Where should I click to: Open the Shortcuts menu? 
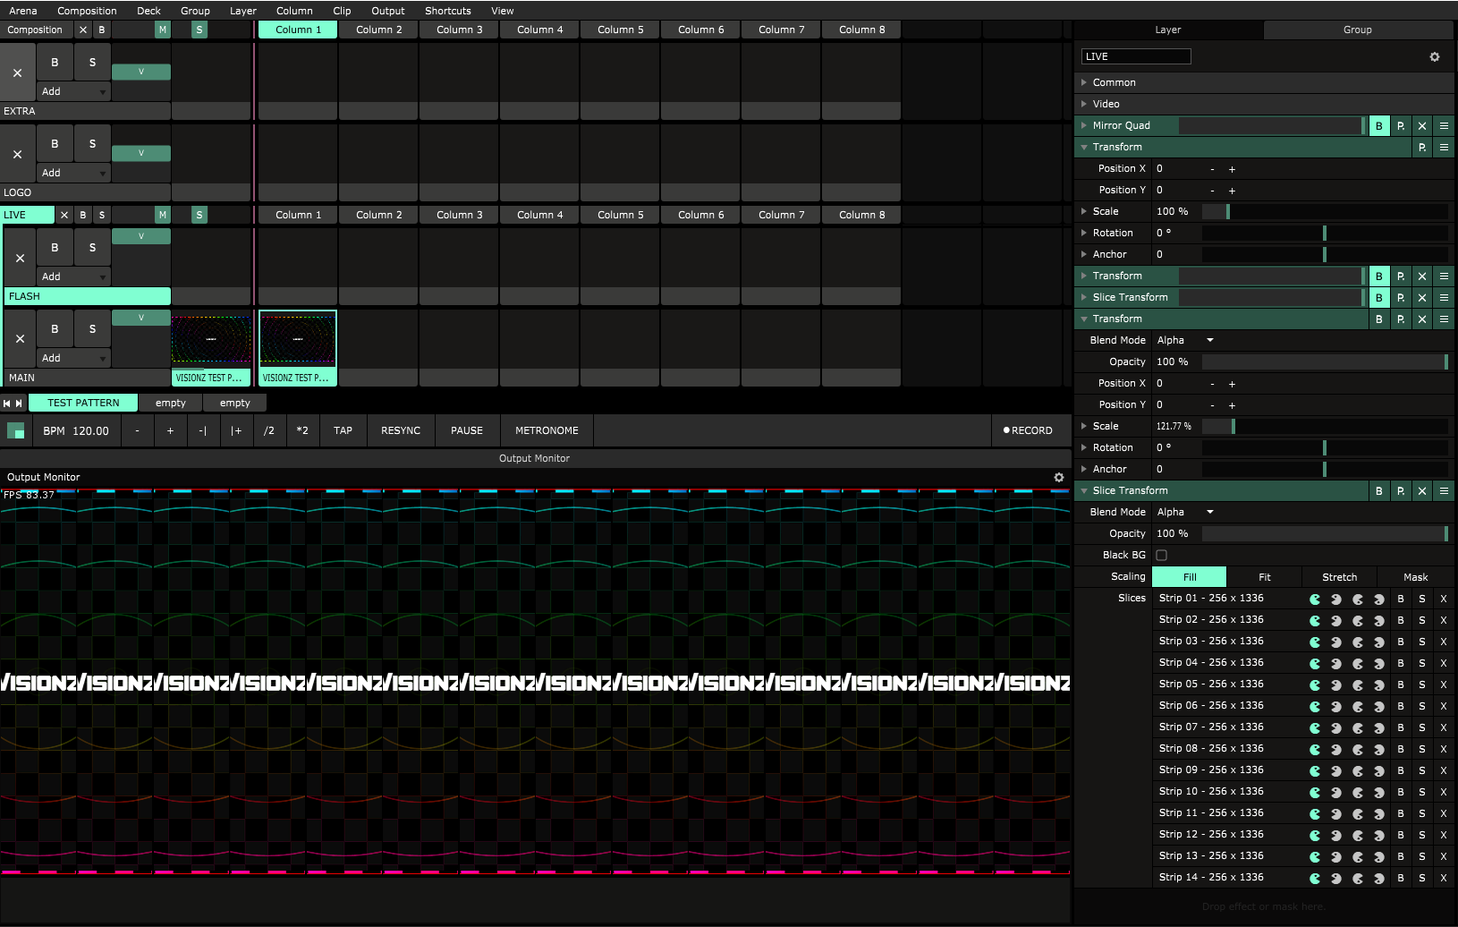click(447, 11)
